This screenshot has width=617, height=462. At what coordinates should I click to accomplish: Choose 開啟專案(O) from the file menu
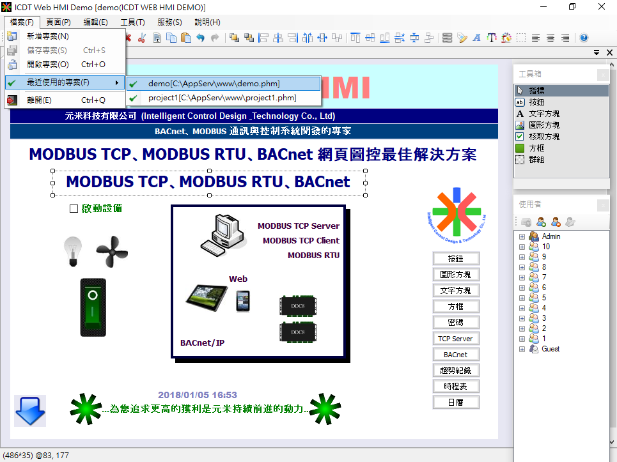pos(48,65)
